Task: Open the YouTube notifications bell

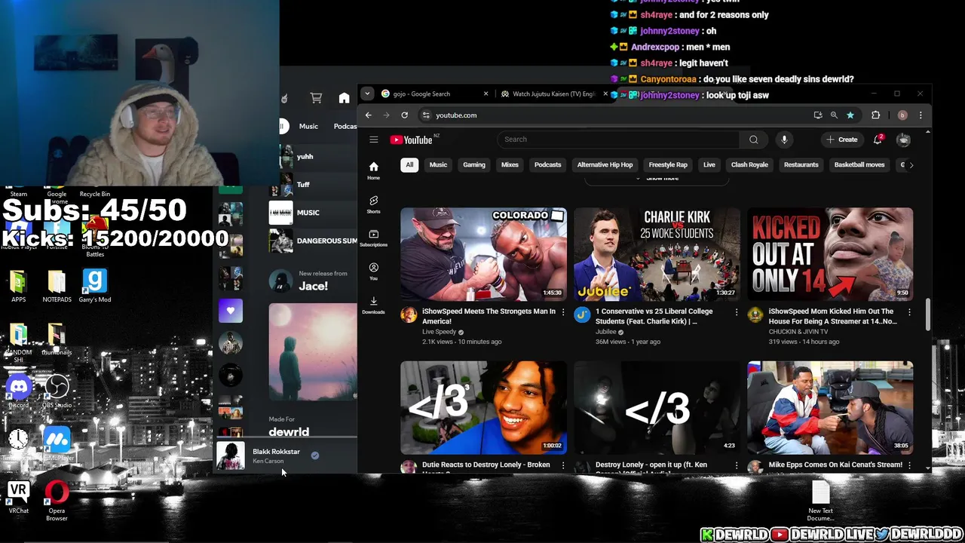Action: [878, 140]
